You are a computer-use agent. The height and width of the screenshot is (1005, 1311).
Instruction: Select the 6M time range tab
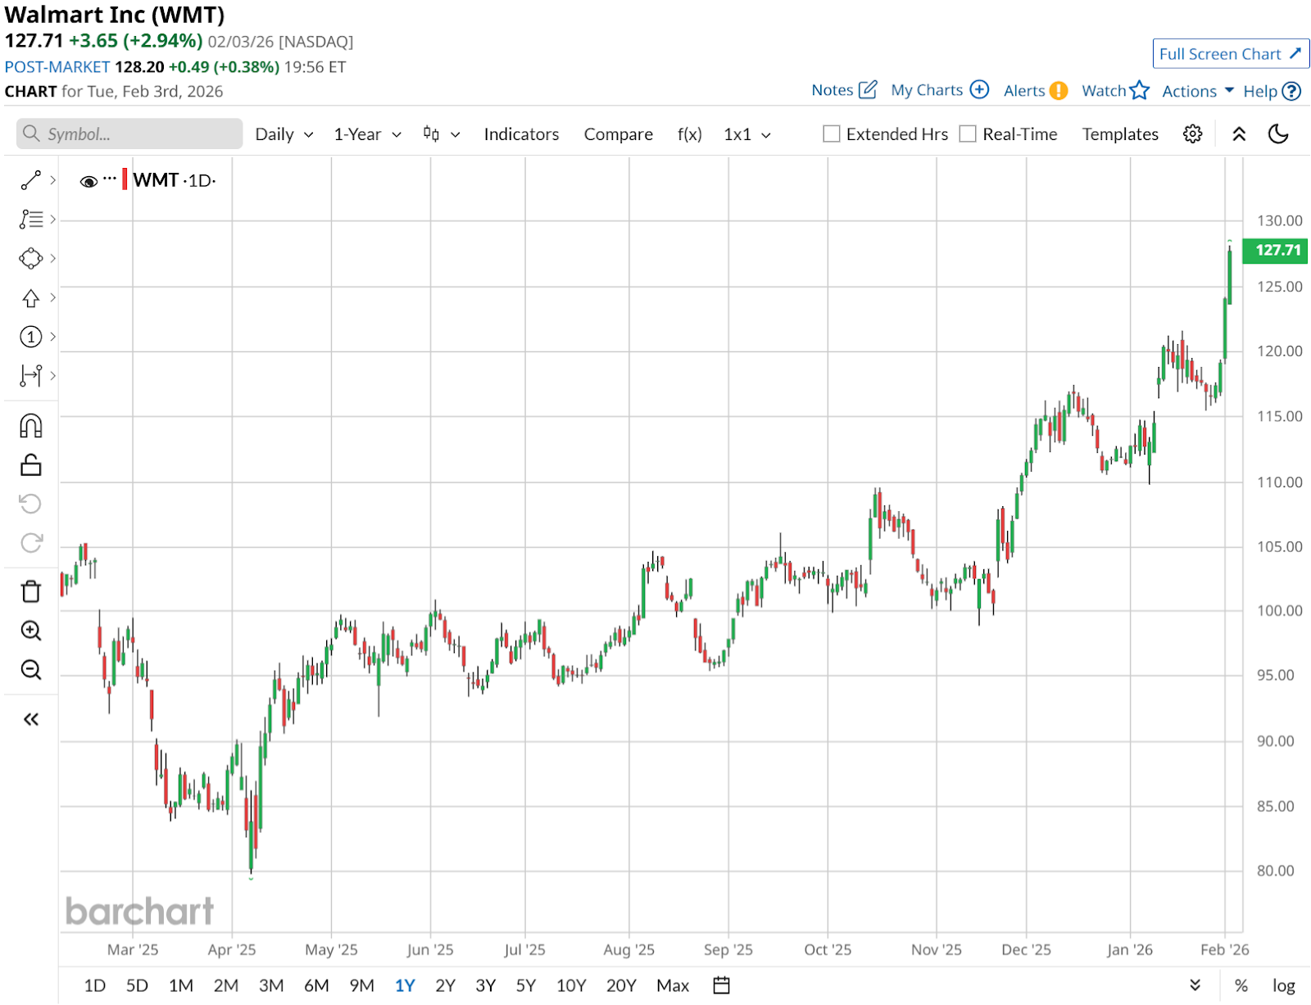pos(316,985)
